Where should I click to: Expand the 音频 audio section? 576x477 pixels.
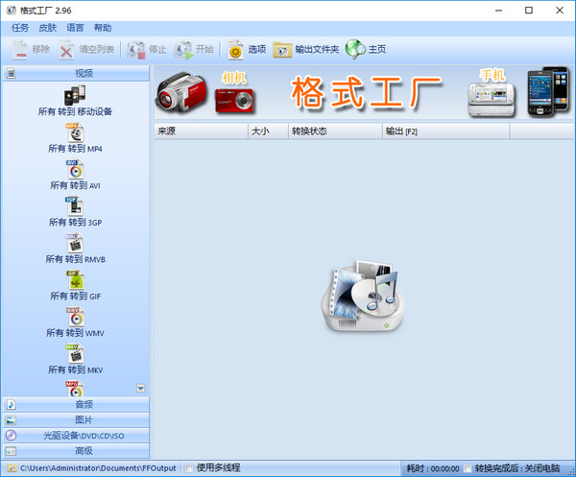(x=77, y=405)
